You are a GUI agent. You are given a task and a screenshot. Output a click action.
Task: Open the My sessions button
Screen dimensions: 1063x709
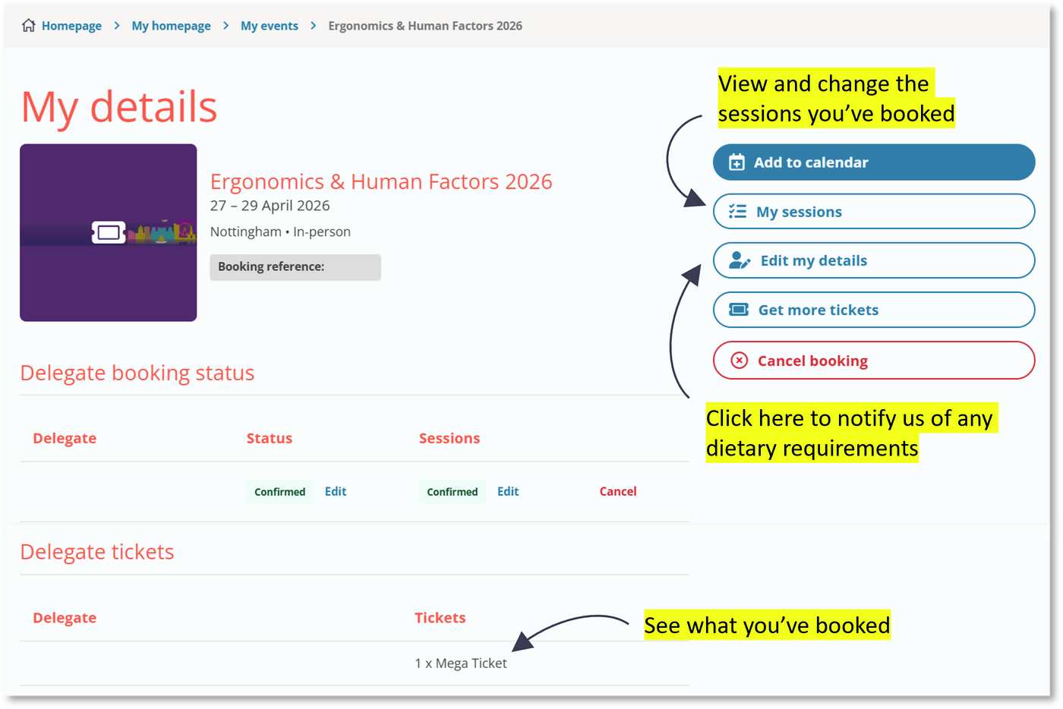(873, 212)
